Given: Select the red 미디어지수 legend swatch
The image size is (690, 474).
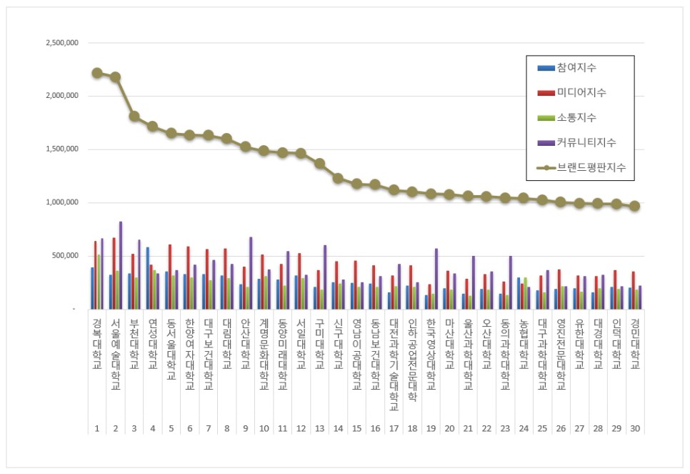Looking at the screenshot, I should coord(546,92).
